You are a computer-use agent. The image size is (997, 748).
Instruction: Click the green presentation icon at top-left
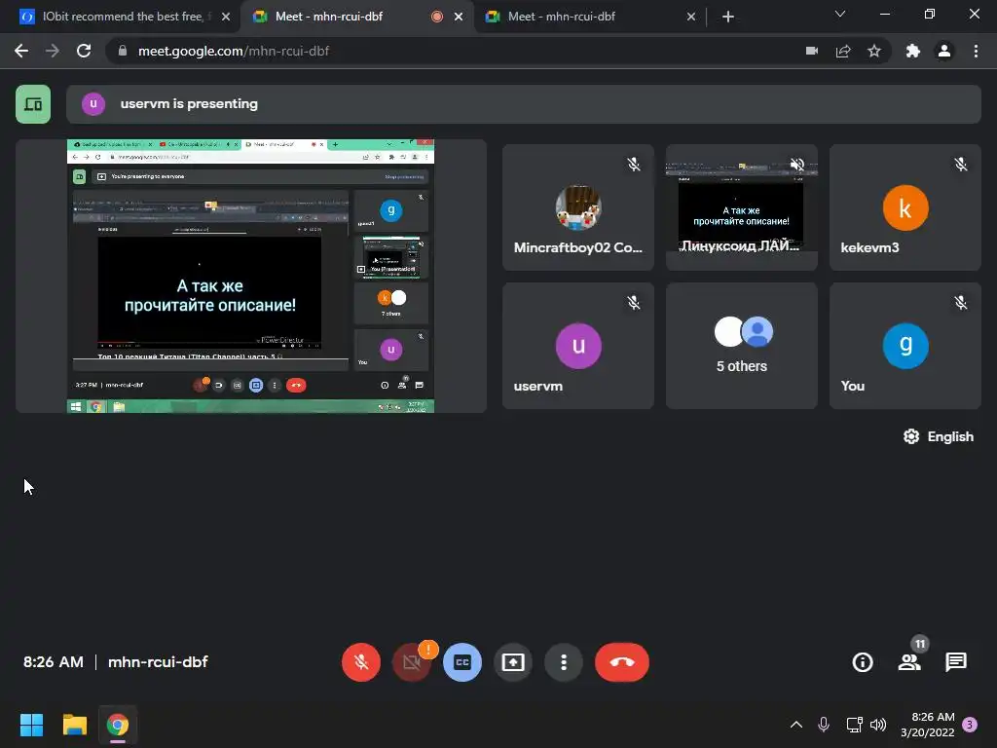[33, 103]
